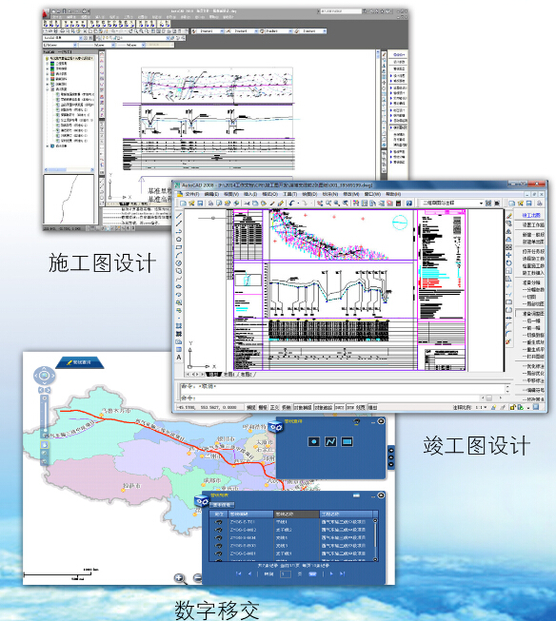Image resolution: width=556 pixels, height=621 pixels.
Task: Choose the polyline query icon in query panel
Action: 330,441
